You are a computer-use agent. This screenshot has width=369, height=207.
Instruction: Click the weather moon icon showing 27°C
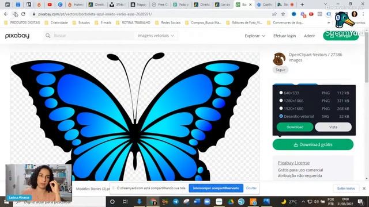[x=284, y=202]
